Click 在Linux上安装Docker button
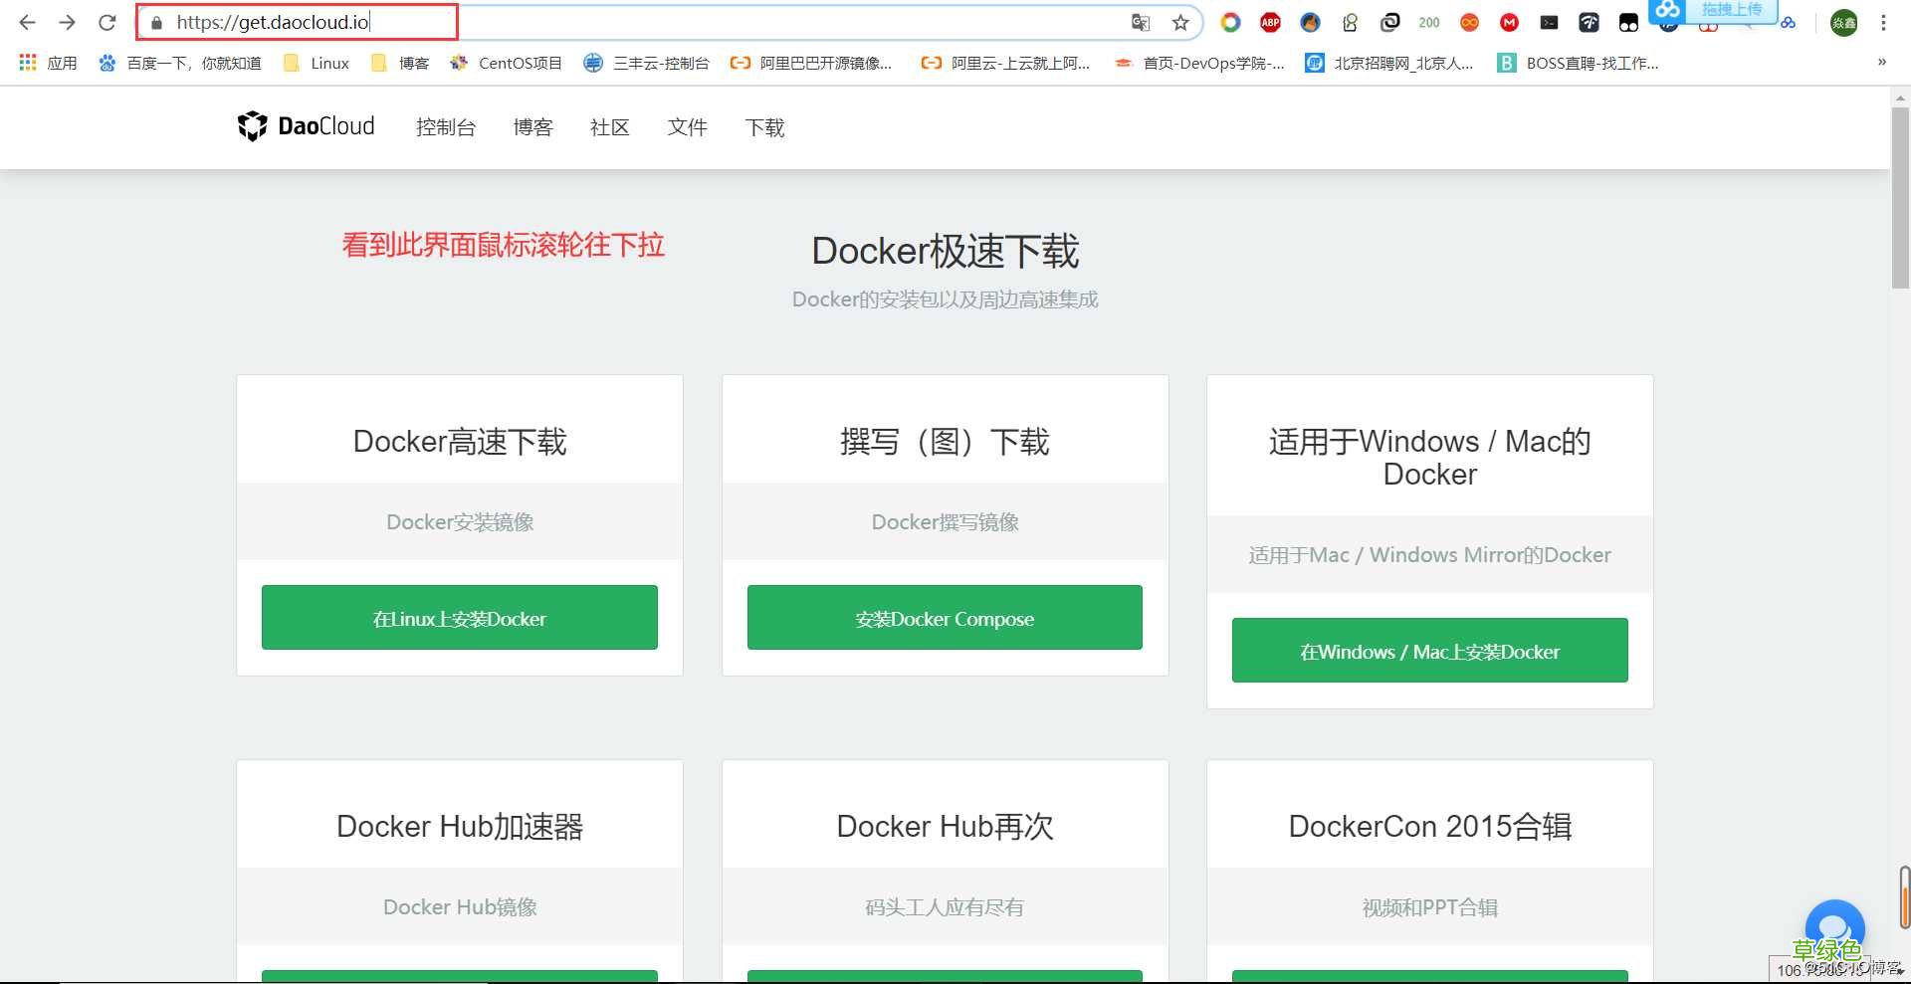Image resolution: width=1911 pixels, height=984 pixels. [x=459, y=617]
